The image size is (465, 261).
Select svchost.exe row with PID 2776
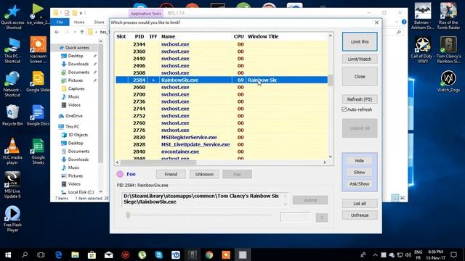pos(222,130)
